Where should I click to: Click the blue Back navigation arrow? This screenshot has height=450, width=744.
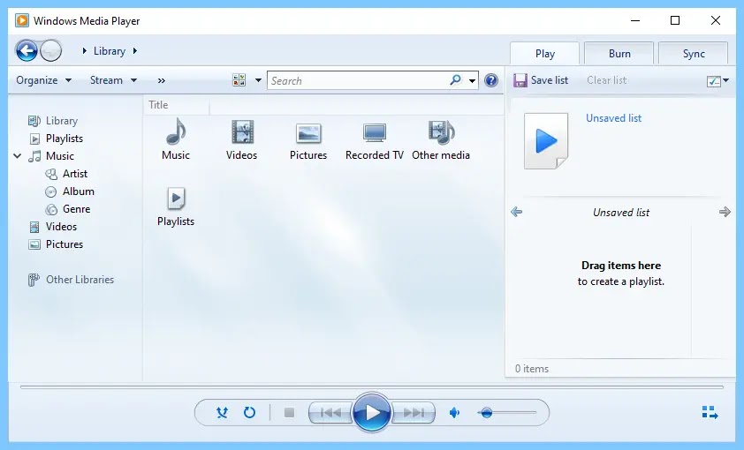tap(27, 50)
